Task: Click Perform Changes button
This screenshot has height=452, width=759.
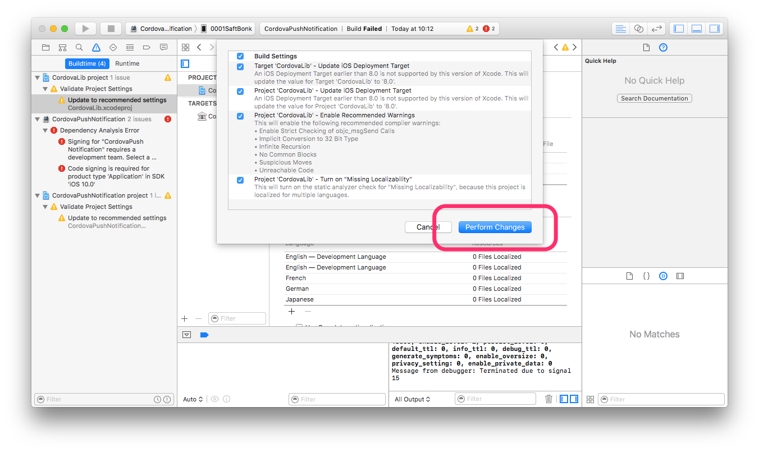Action: tap(495, 227)
